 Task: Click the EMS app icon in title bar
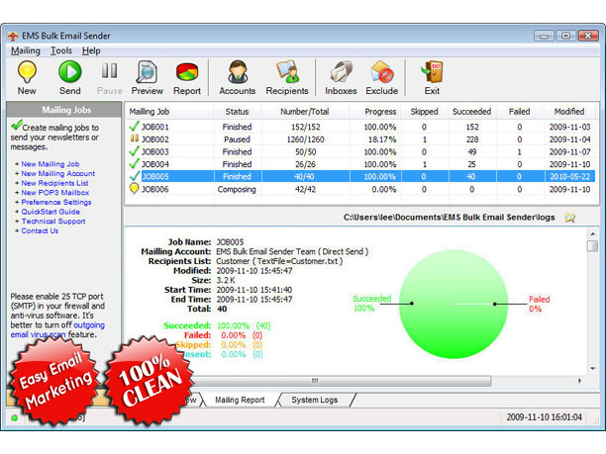(13, 36)
